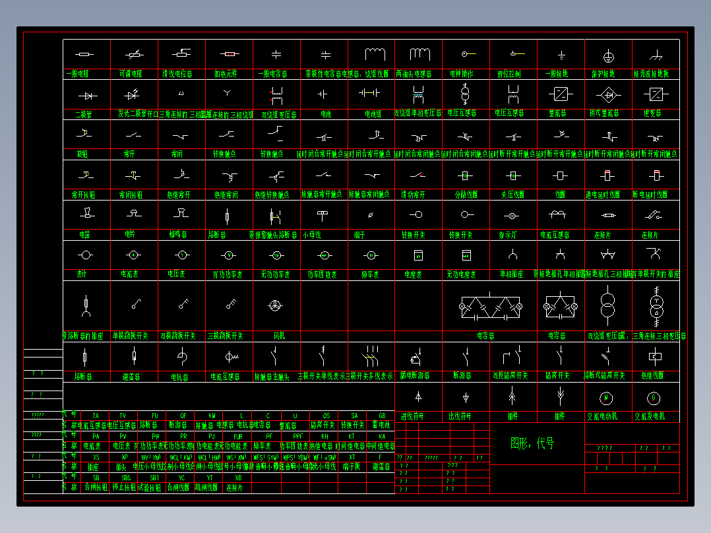Select the 电笛 horn symbol

[x=87, y=213]
